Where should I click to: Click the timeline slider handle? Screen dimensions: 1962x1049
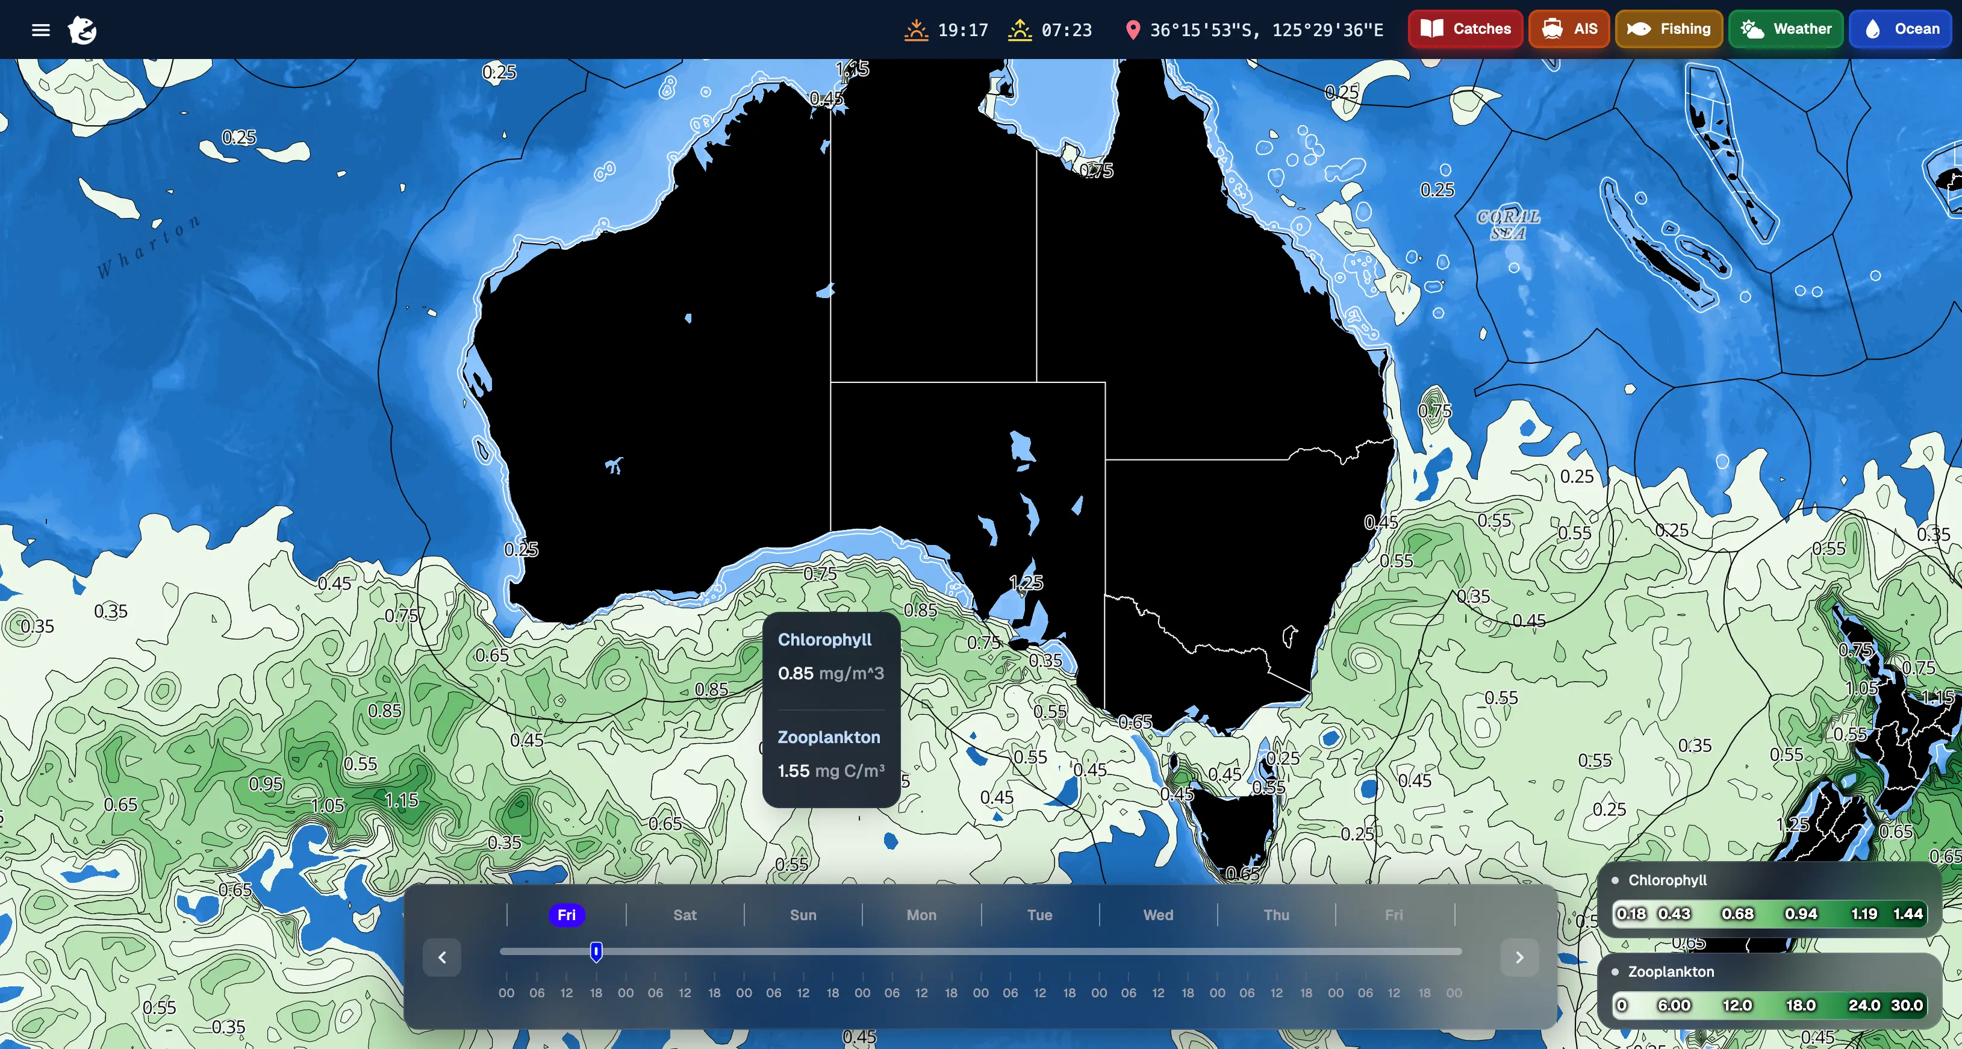[x=596, y=951]
